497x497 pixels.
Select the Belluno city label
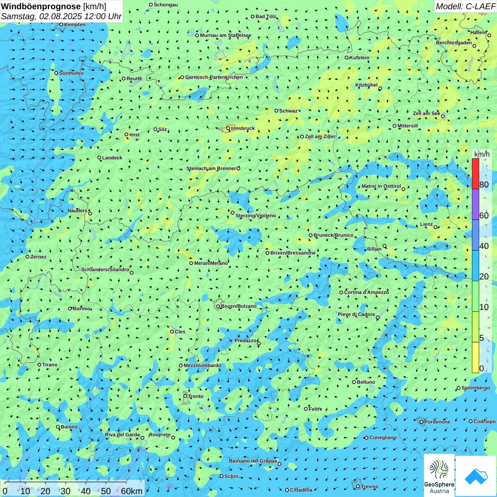[x=366, y=382]
